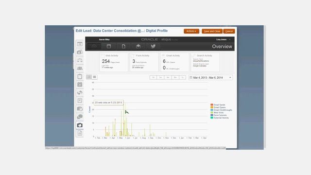Open the Twitter bird tab
This screenshot has height=175, width=311.
coord(153,47)
